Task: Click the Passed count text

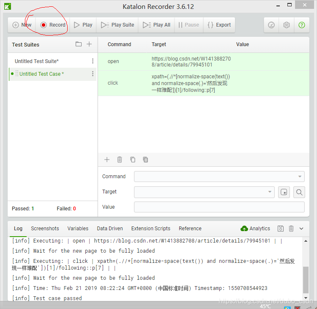Action: 23,209
